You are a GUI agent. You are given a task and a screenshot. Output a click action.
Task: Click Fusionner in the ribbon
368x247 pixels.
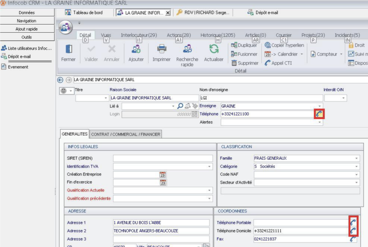244,54
